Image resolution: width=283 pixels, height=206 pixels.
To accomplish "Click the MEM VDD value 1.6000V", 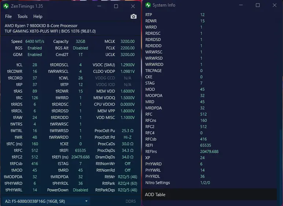I will click(x=127, y=91).
